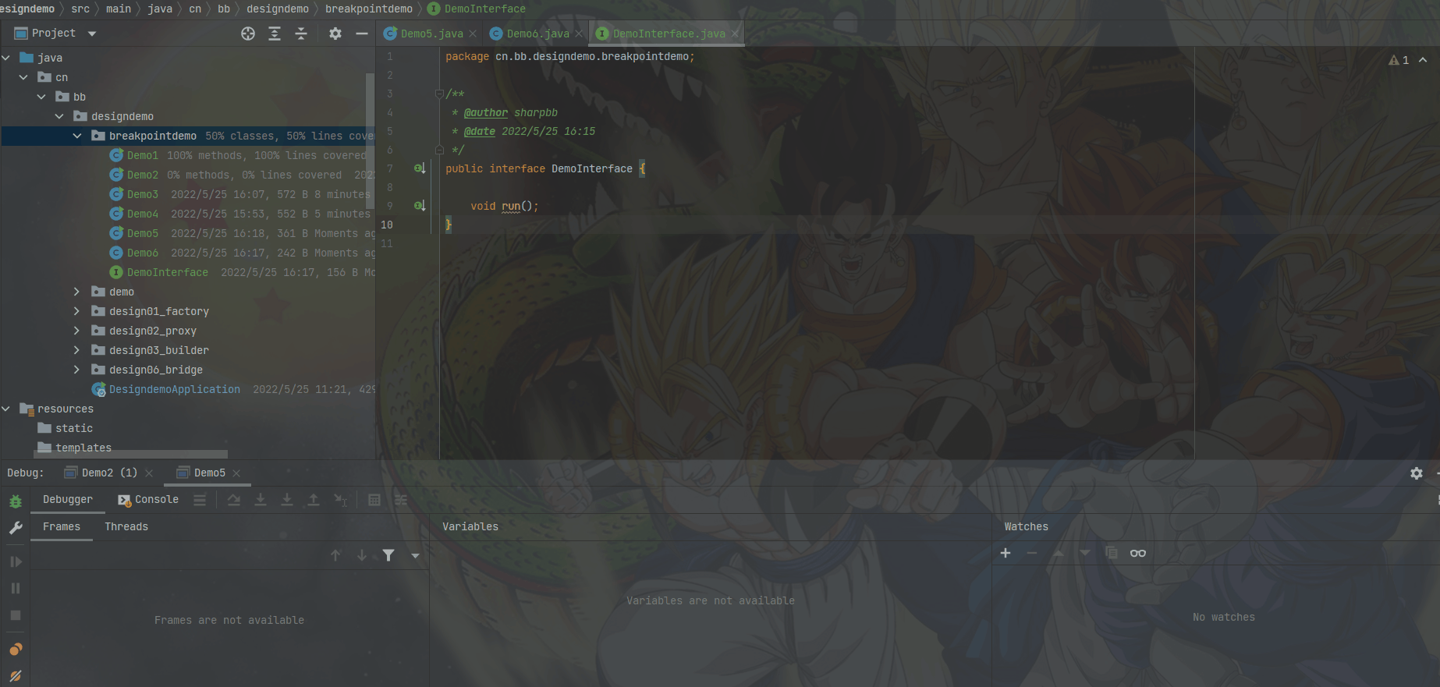
Task: Click implementations gutter icon beside run()
Action: 420,206
